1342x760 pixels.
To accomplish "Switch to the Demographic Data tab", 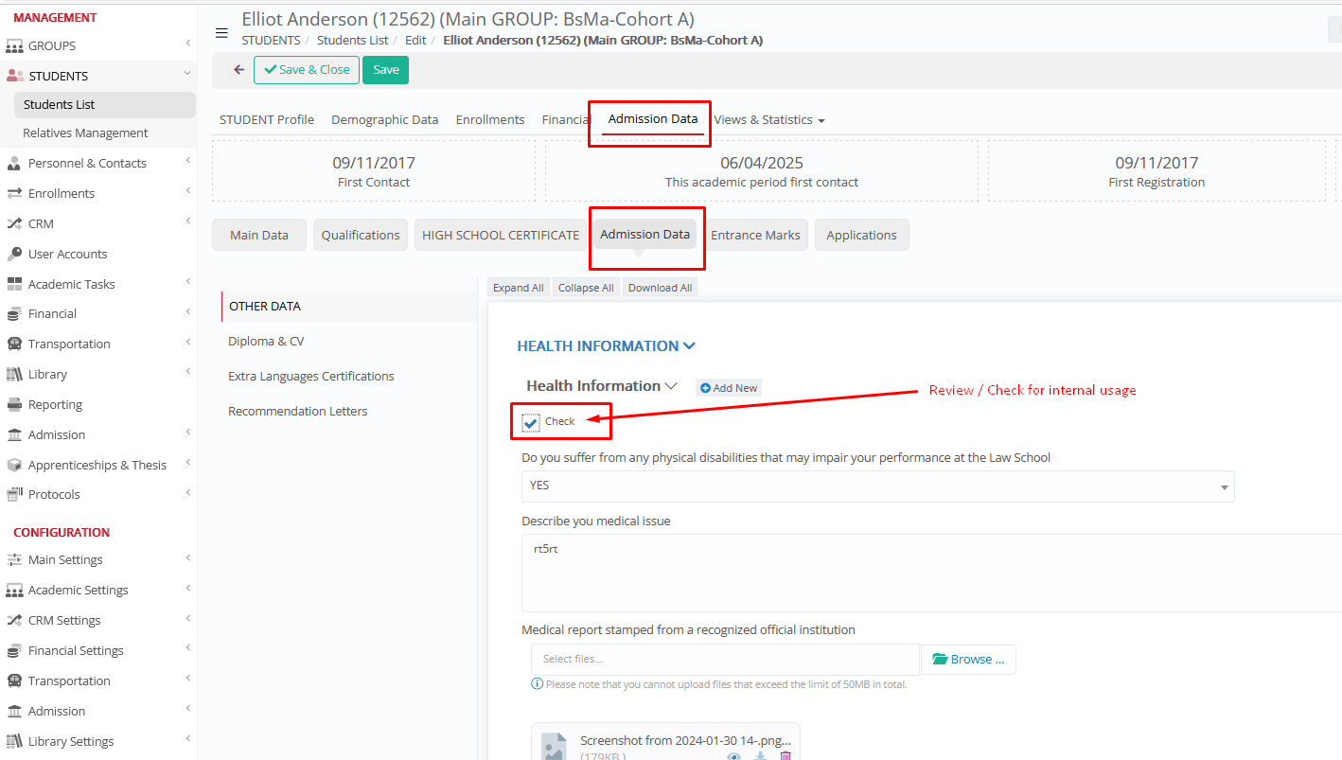I will pyautogui.click(x=384, y=120).
